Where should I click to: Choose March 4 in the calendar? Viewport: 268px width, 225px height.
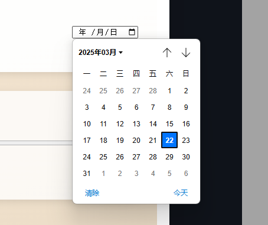click(x=103, y=107)
